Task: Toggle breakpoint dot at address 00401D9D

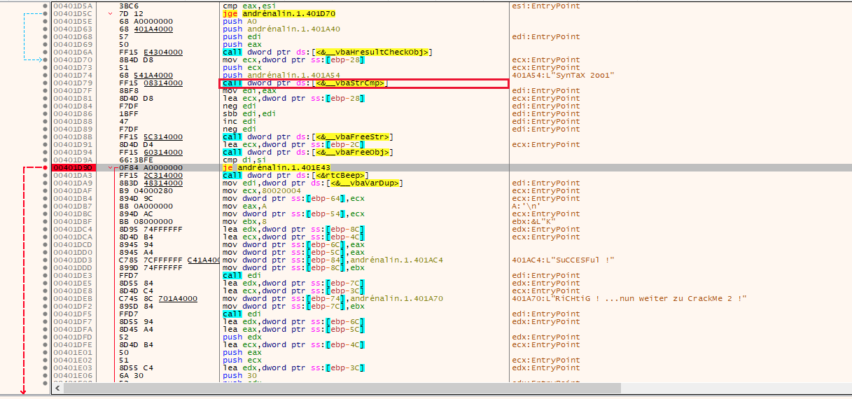Action: 46,168
